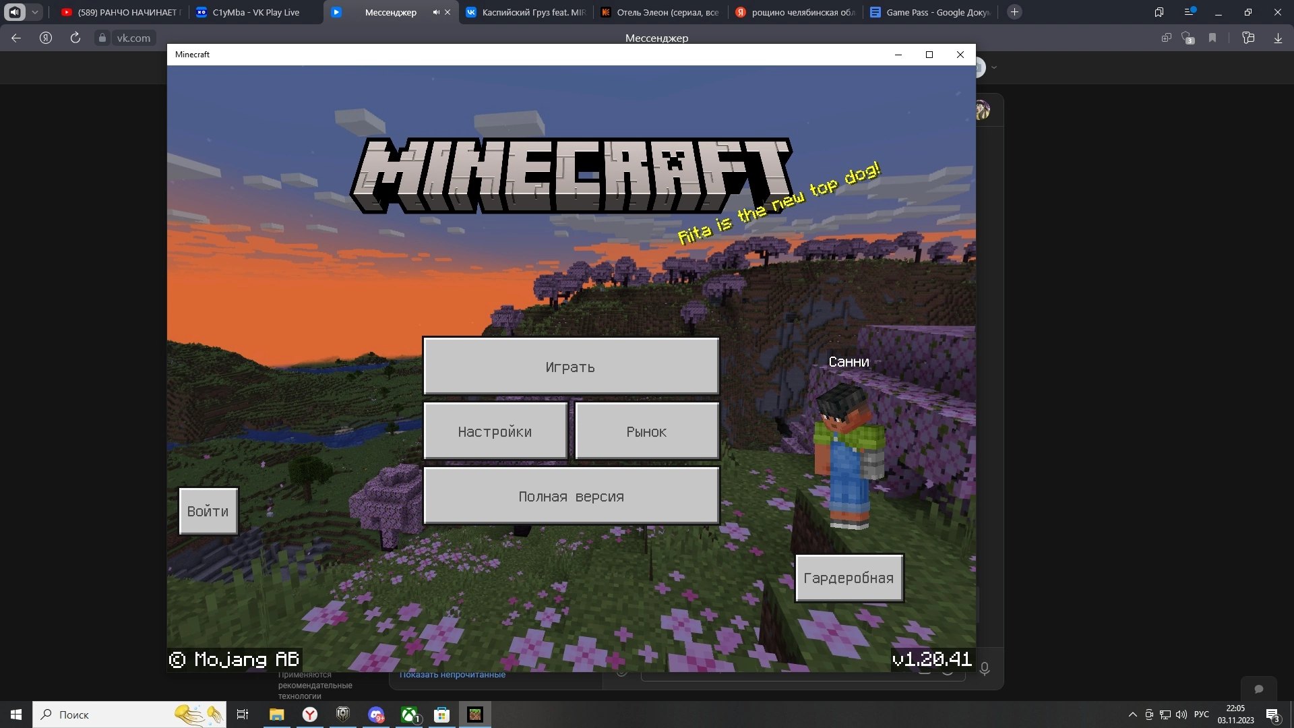
Task: Open the network icon in the tray
Action: click(1165, 715)
